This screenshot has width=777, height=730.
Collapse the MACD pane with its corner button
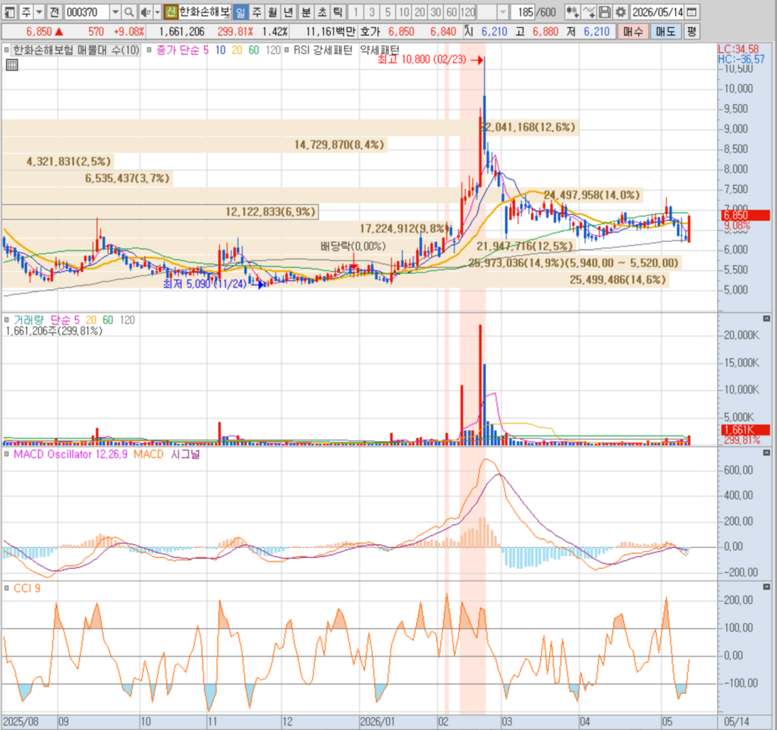pyautogui.click(x=766, y=452)
